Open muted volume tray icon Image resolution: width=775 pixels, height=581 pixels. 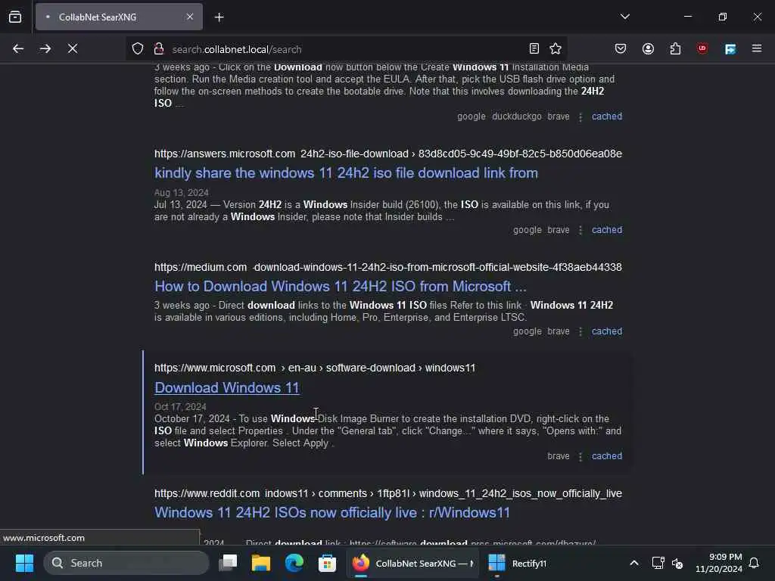(x=677, y=563)
